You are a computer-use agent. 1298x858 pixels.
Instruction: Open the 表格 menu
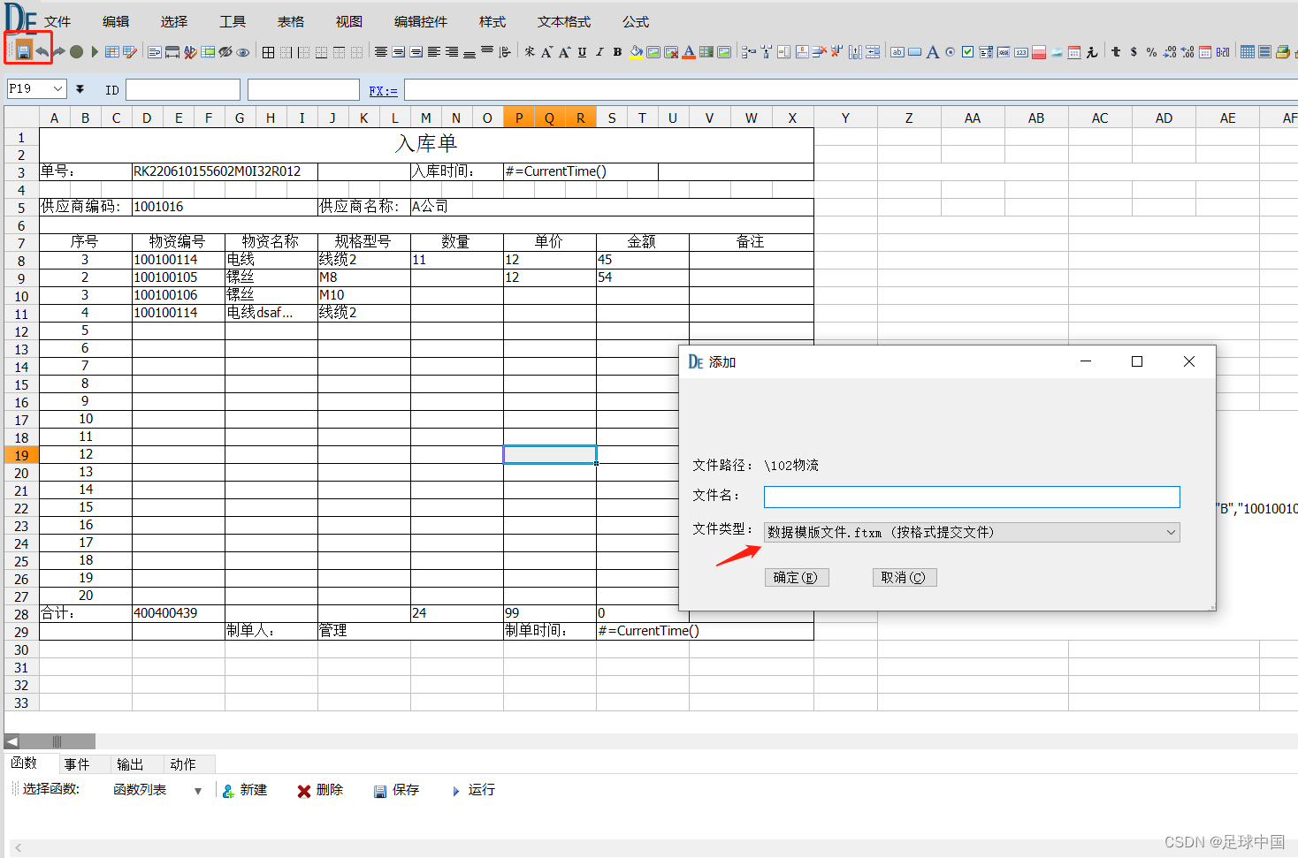click(290, 21)
